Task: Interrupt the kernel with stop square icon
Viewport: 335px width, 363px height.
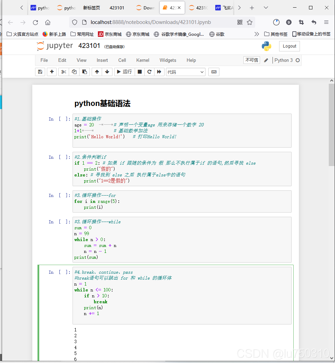Action: tap(139, 72)
